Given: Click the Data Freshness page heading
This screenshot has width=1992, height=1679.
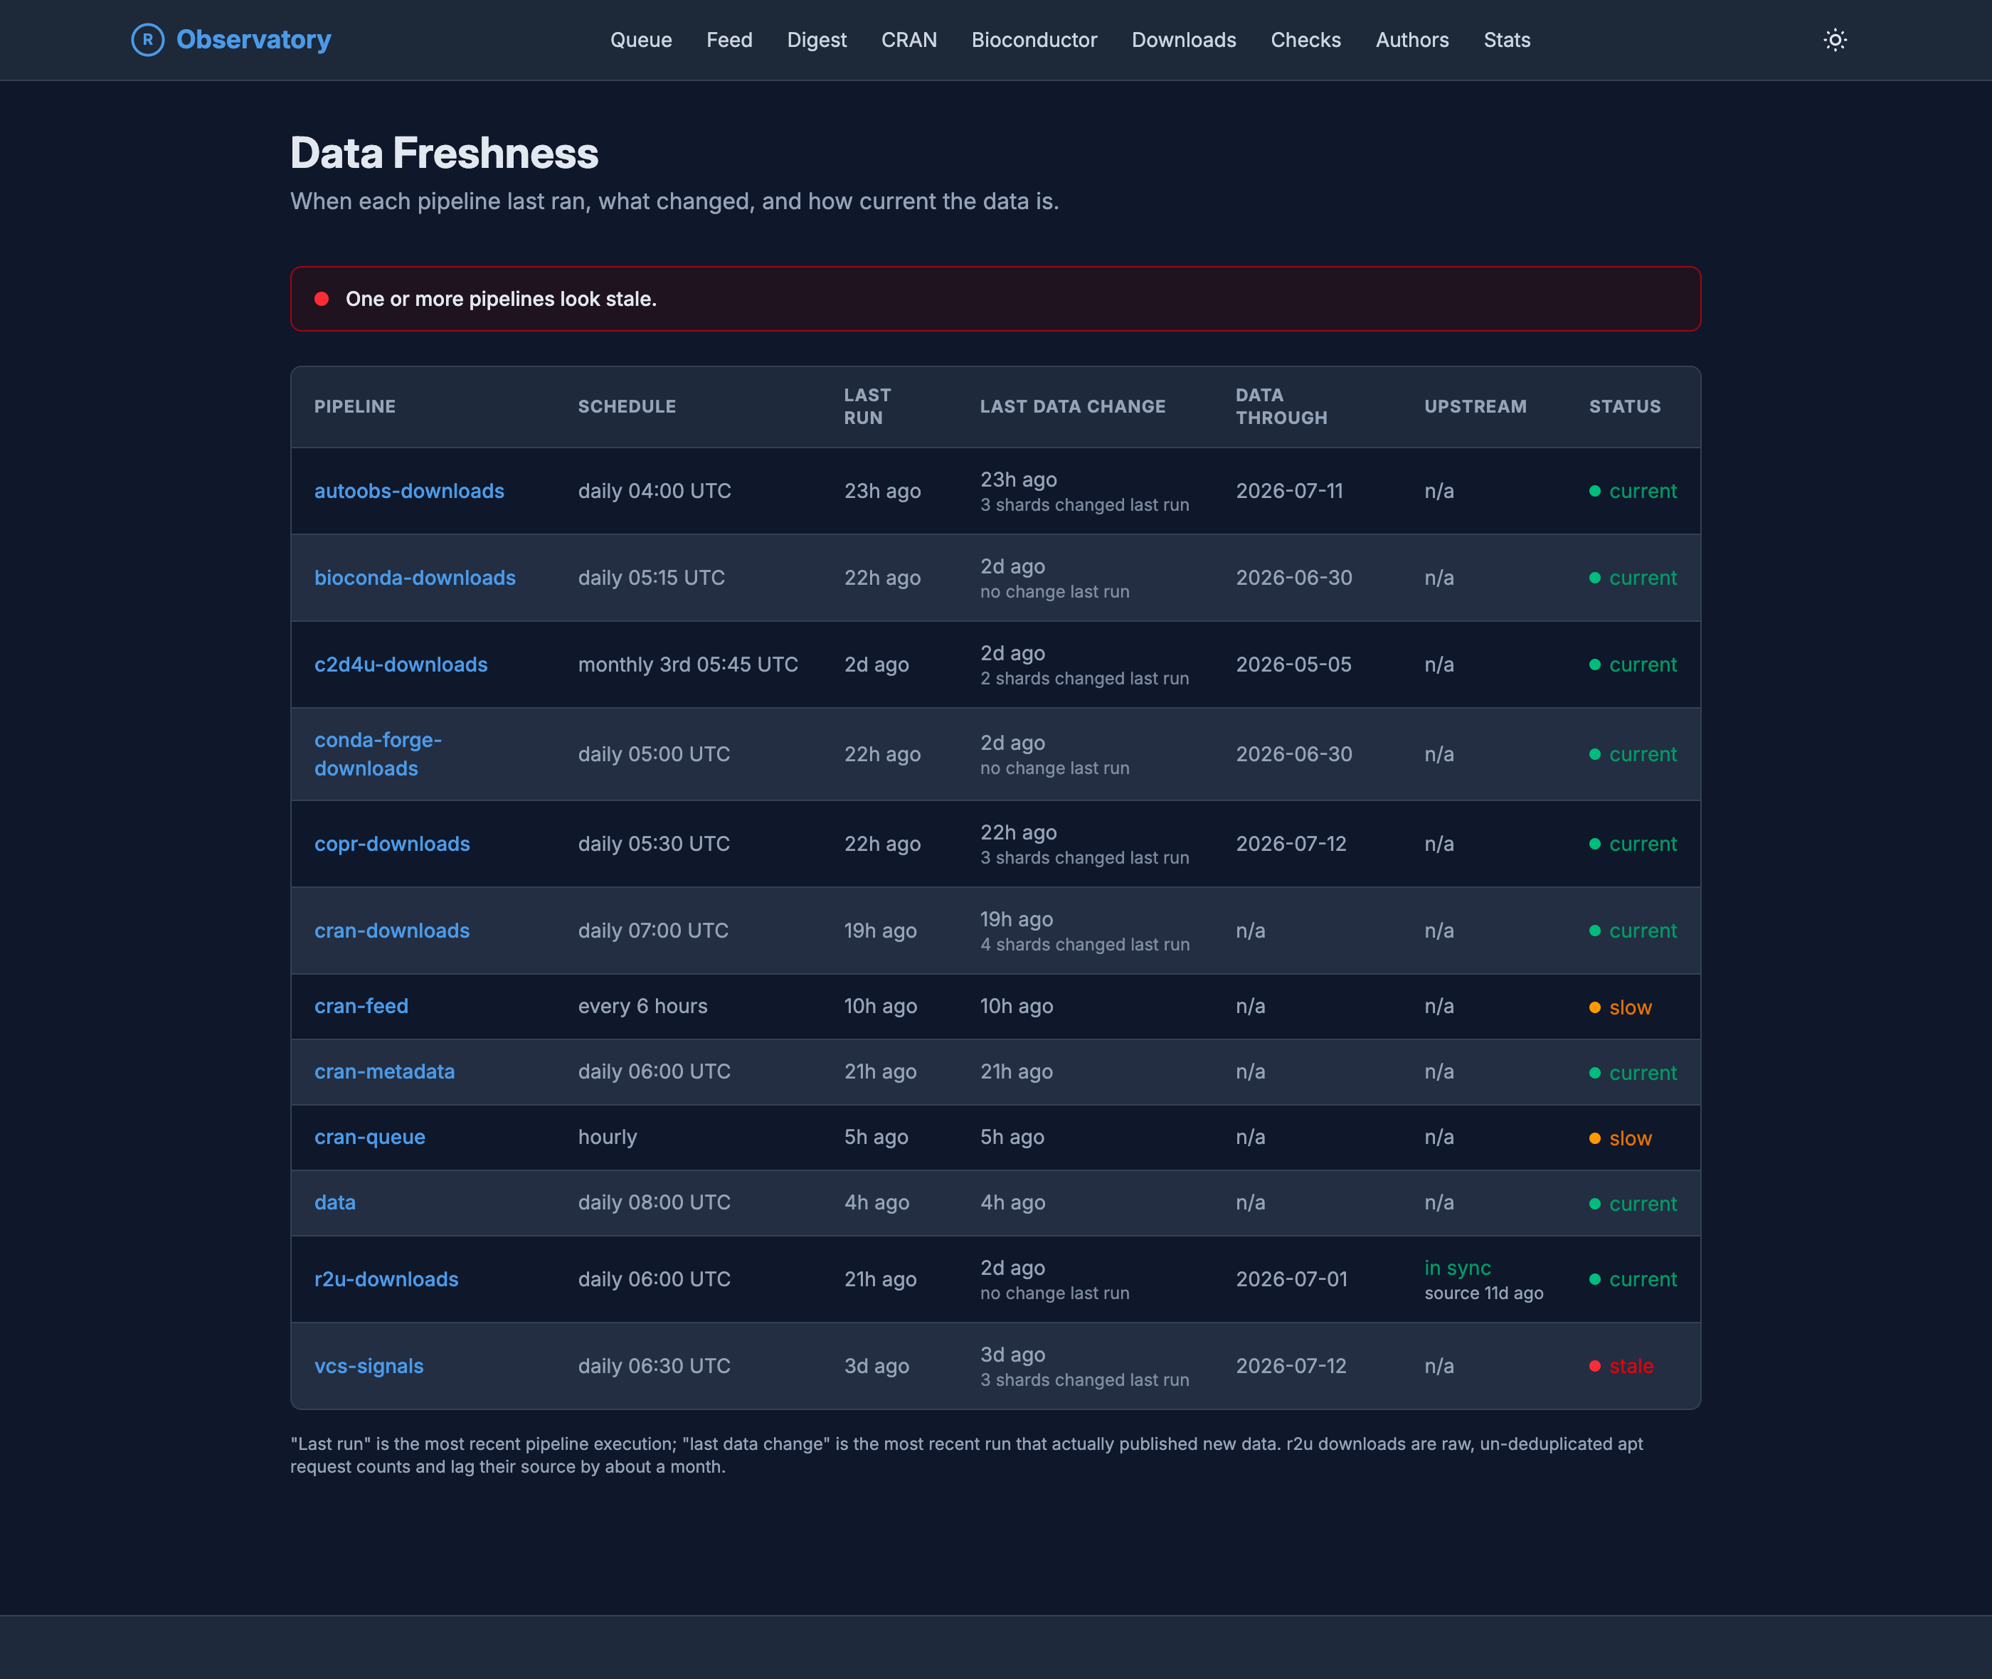Looking at the screenshot, I should (445, 153).
